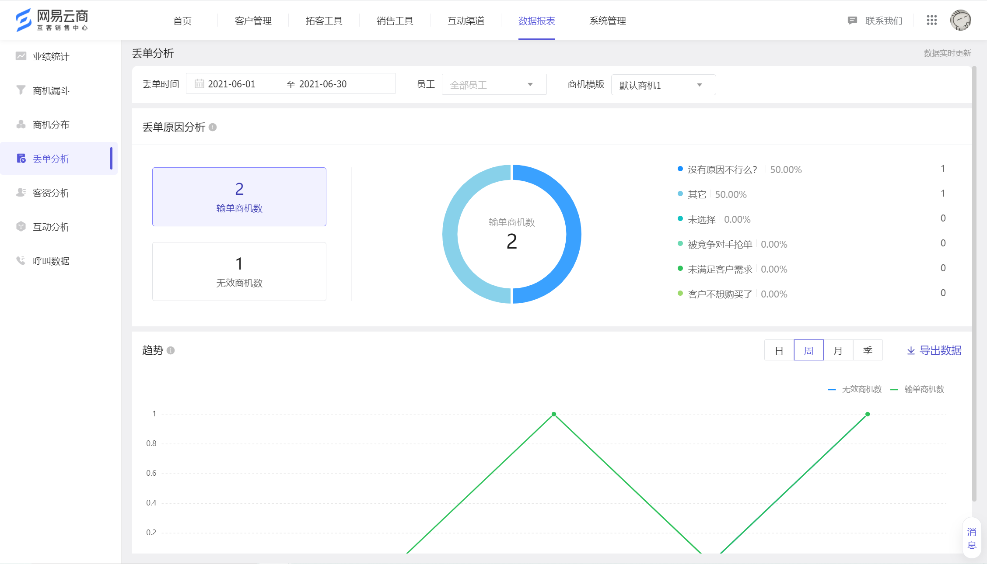Open the user avatar menu
Viewport: 987px width, 564px height.
(960, 20)
